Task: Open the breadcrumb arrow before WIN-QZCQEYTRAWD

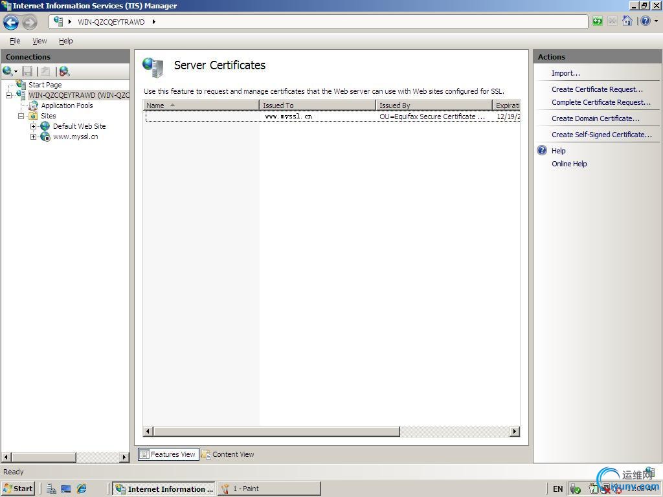Action: pyautogui.click(x=70, y=21)
